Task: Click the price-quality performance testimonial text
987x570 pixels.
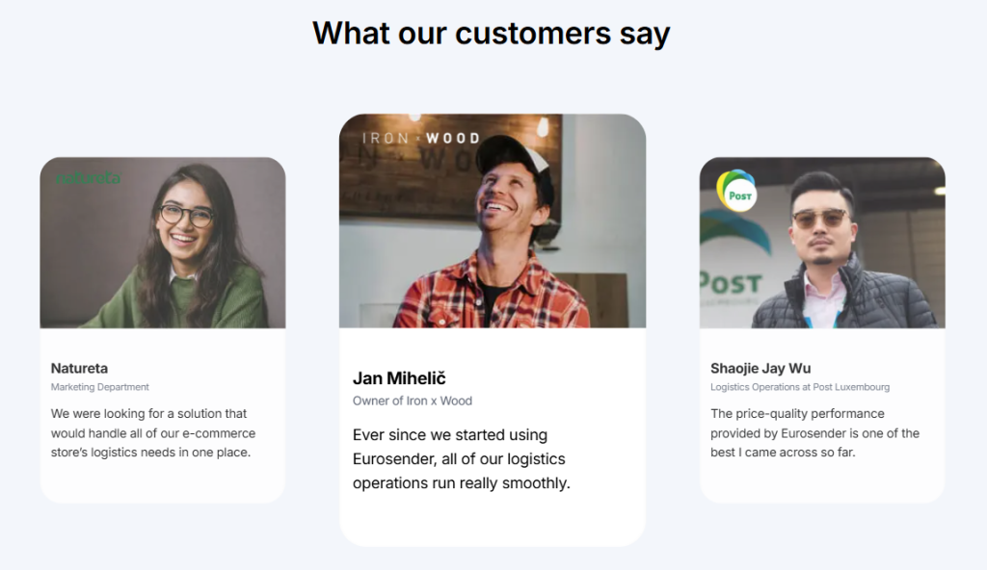Action: tap(814, 432)
